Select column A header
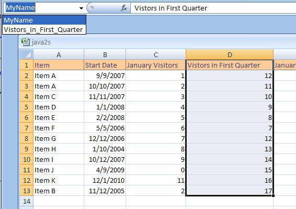296x209 pixels. click(59, 54)
